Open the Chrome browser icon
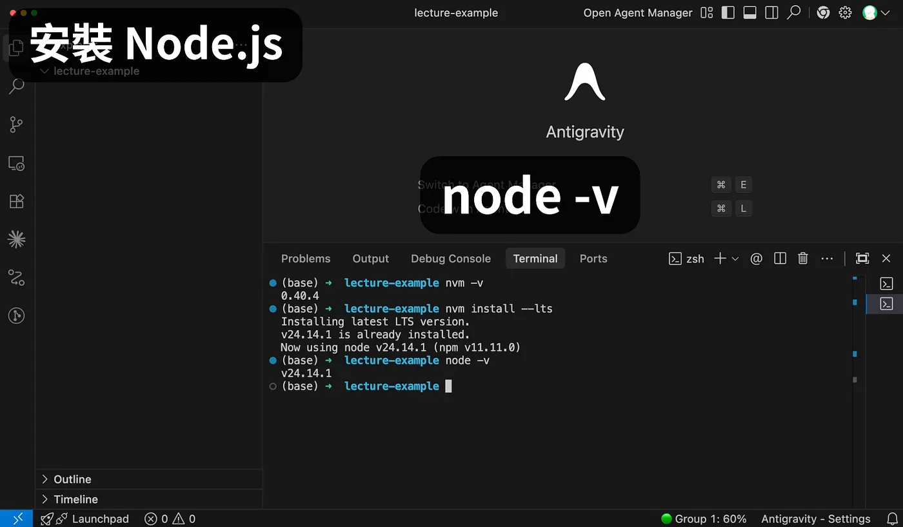The height and width of the screenshot is (527, 903). pyautogui.click(x=823, y=13)
